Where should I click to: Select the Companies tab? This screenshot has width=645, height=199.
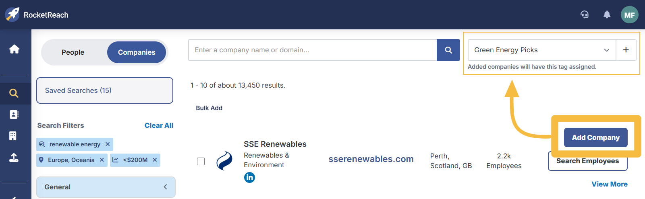point(137,52)
